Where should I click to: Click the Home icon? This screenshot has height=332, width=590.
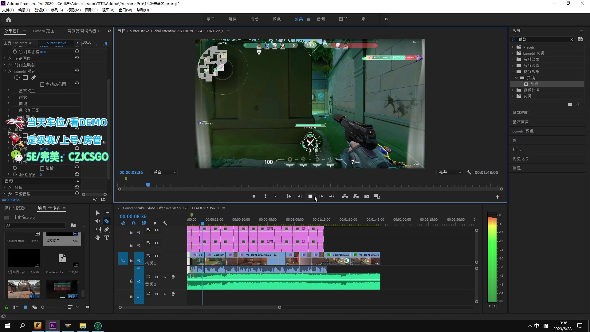point(9,20)
